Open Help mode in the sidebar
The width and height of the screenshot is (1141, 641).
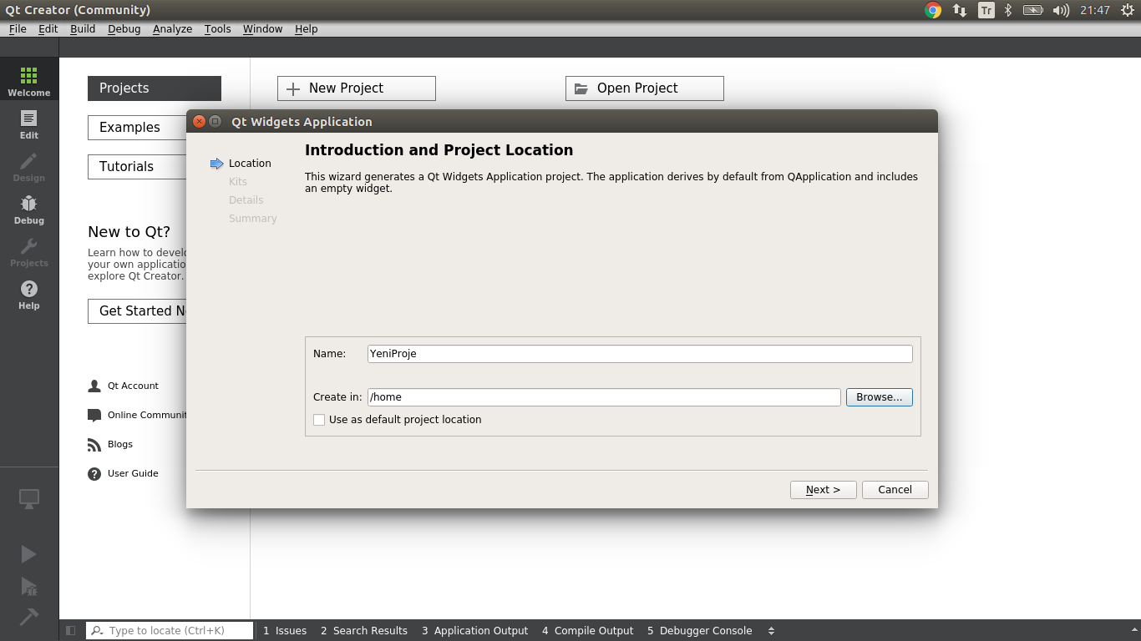[29, 295]
